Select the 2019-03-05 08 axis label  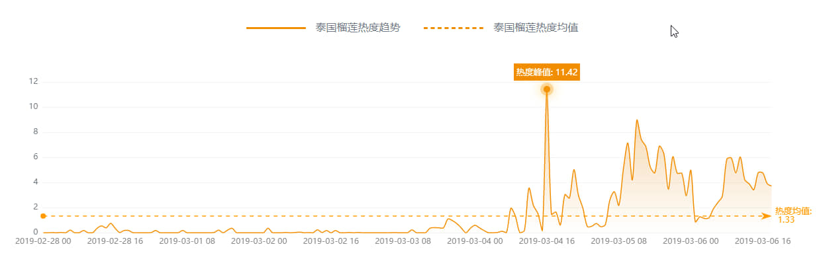[618, 241]
